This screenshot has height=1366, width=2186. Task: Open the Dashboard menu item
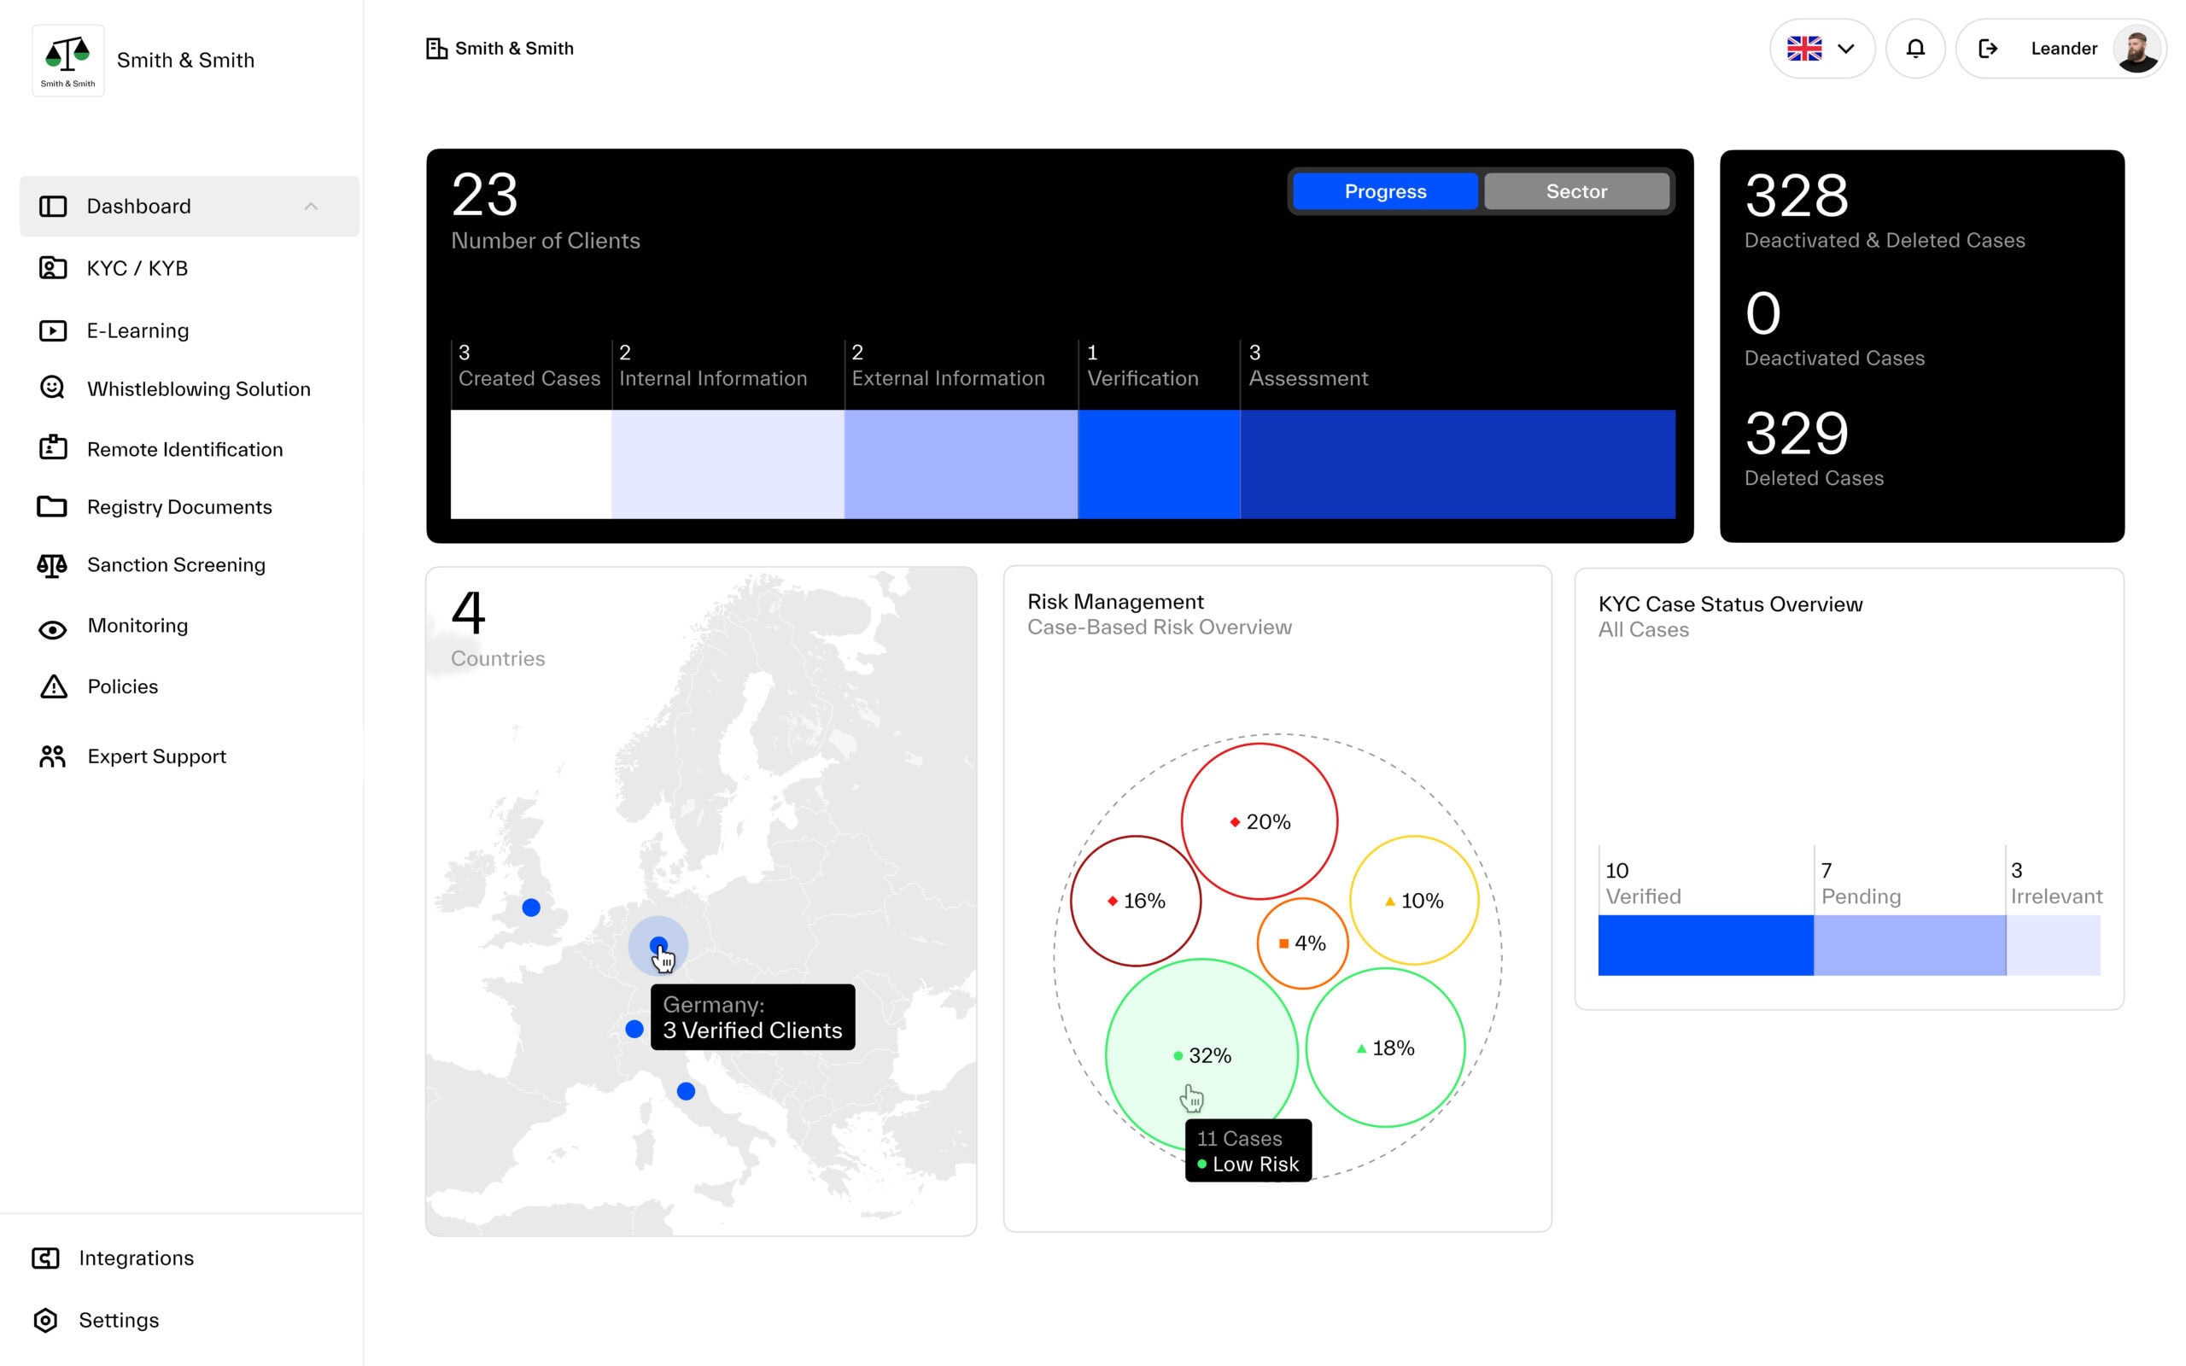click(x=139, y=206)
